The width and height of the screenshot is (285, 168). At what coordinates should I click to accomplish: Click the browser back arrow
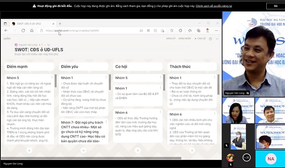coord(6,30)
